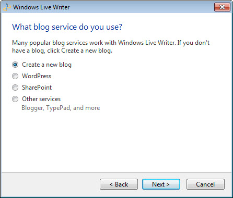Go back with the < Back button
233x198 pixels.
click(x=119, y=184)
